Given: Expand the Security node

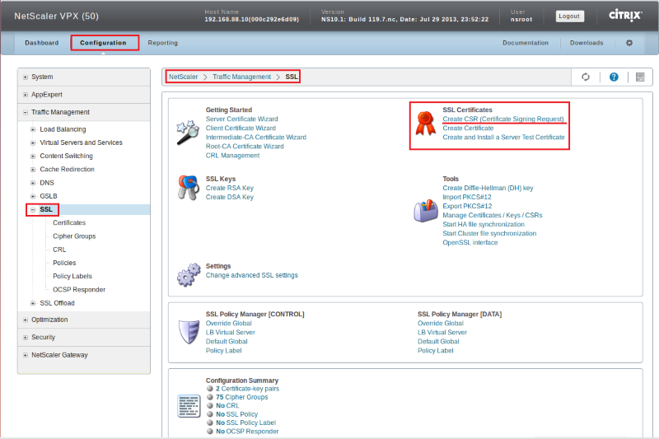Looking at the screenshot, I should click(26, 338).
